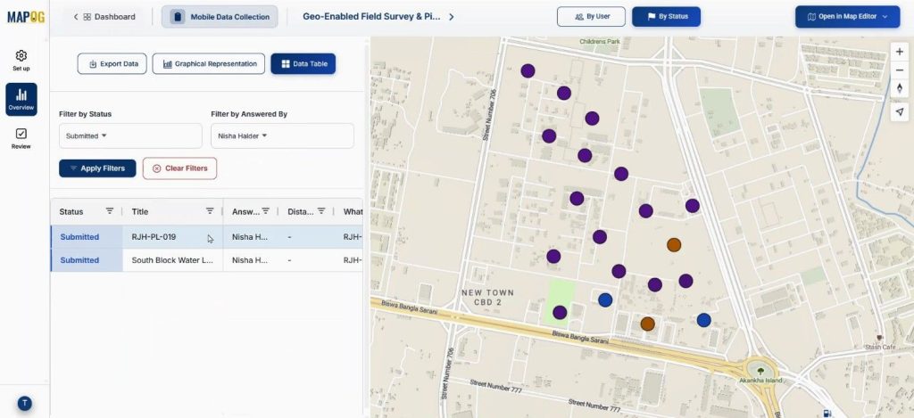Switch to Graphical Representation view

(209, 64)
